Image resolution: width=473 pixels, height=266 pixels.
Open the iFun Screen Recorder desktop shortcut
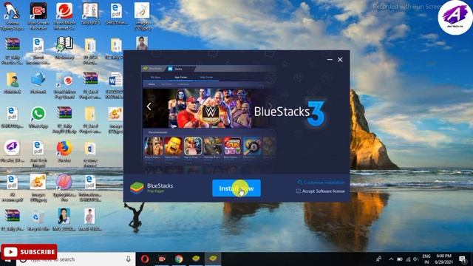(38, 16)
